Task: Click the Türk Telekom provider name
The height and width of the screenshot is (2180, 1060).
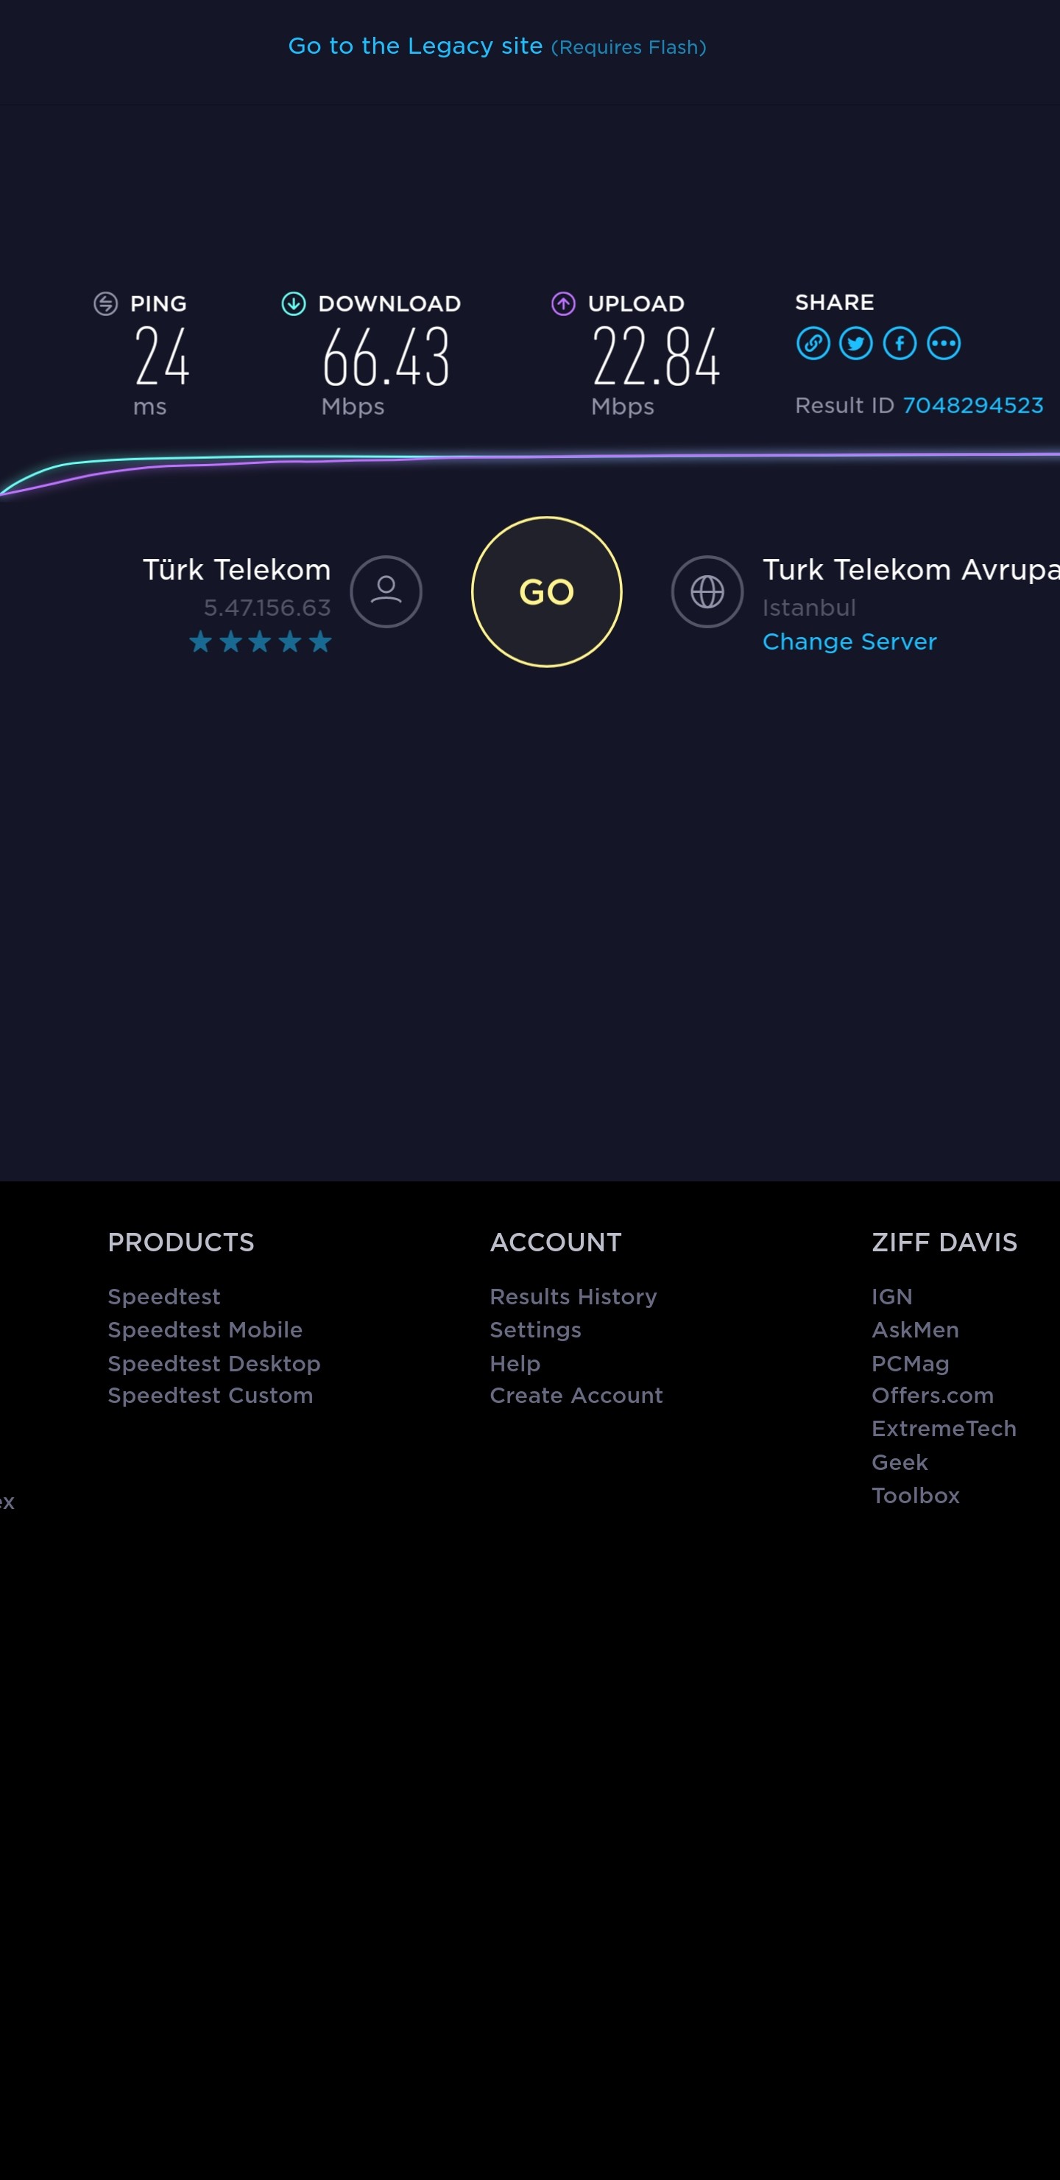Action: [237, 569]
